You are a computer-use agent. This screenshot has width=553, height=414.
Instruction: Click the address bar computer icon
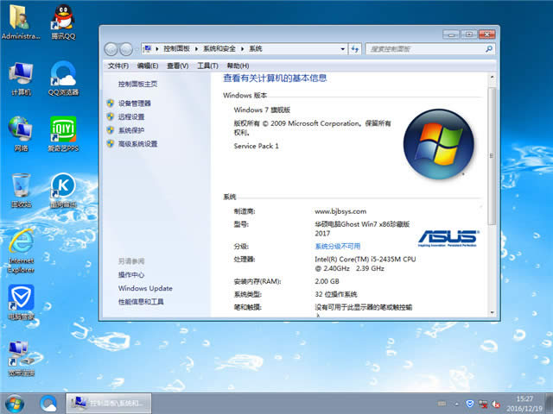[148, 48]
